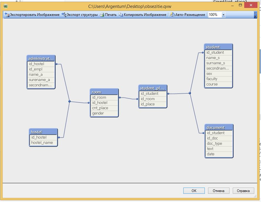The image size is (261, 202).
Task: Select the room table header
Action: (104, 92)
